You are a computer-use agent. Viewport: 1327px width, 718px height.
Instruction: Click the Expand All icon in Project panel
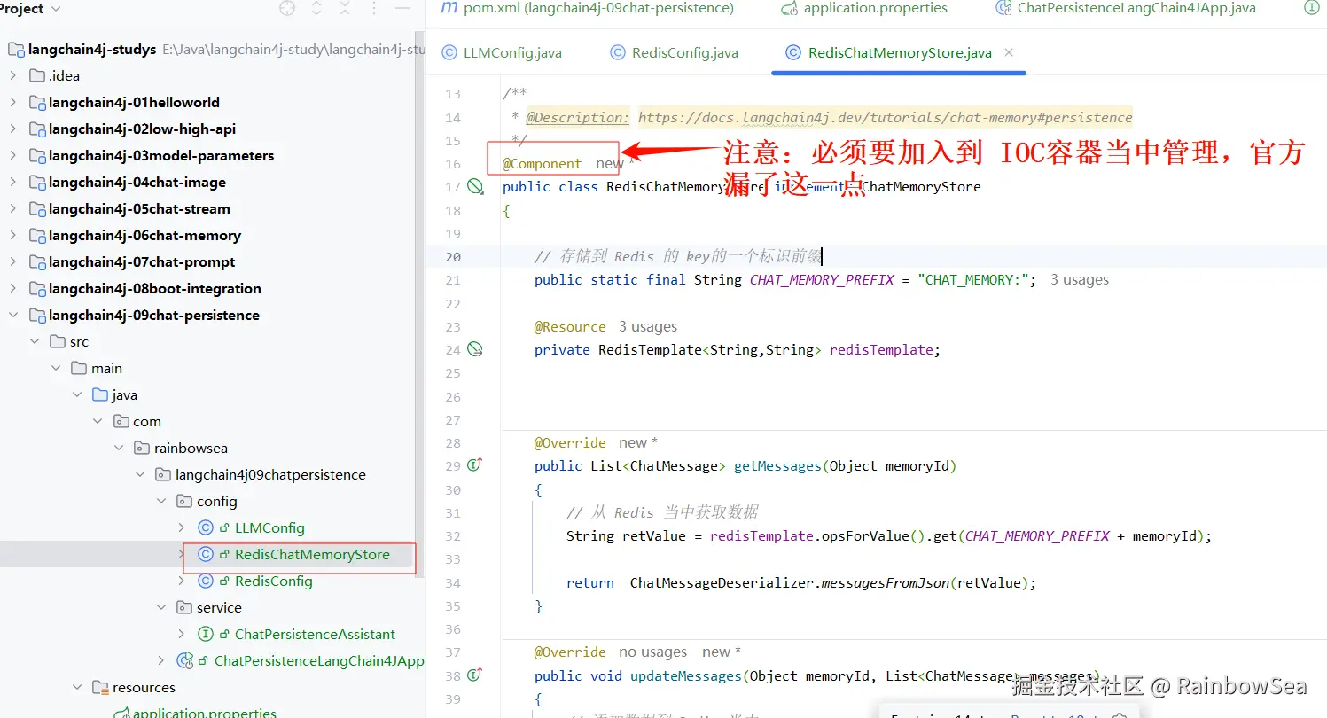click(316, 9)
